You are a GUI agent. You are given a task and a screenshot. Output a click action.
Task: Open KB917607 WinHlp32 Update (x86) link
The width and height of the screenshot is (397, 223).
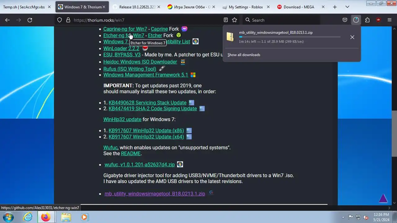[146, 130]
